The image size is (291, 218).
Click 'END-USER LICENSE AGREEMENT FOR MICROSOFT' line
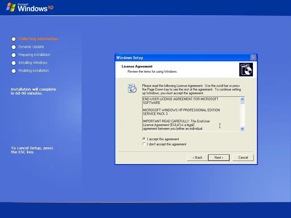[x=180, y=99]
